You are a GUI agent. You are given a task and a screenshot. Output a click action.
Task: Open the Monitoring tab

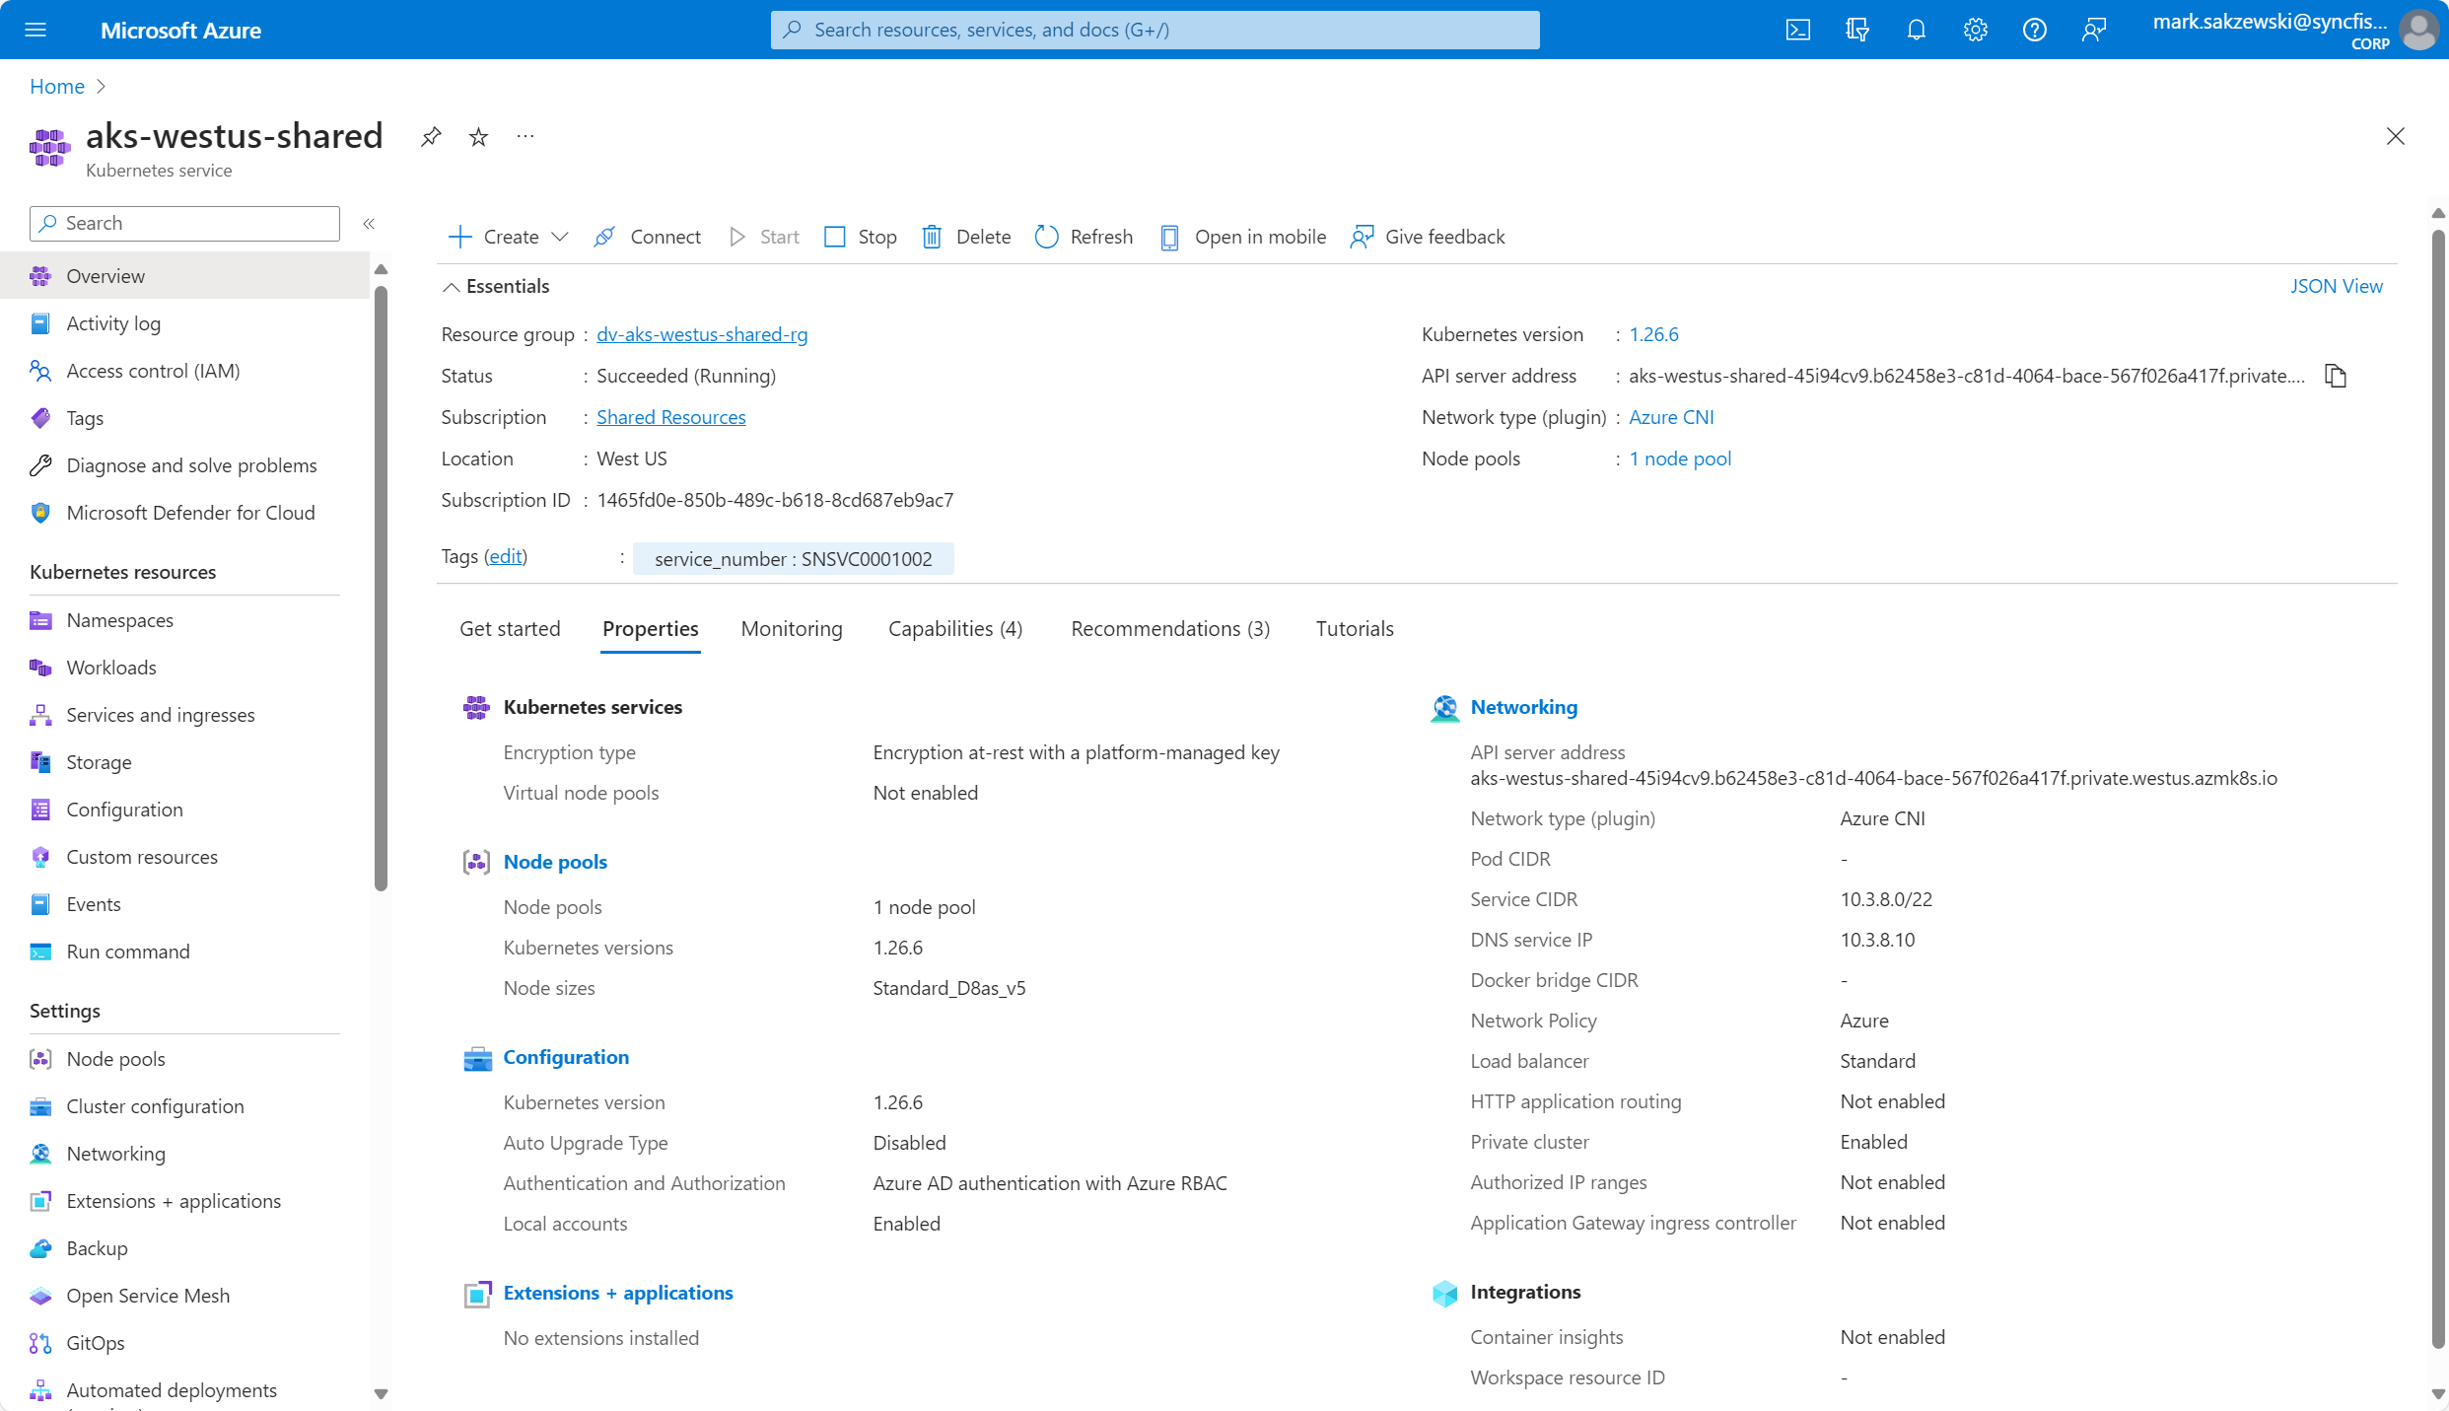792,629
